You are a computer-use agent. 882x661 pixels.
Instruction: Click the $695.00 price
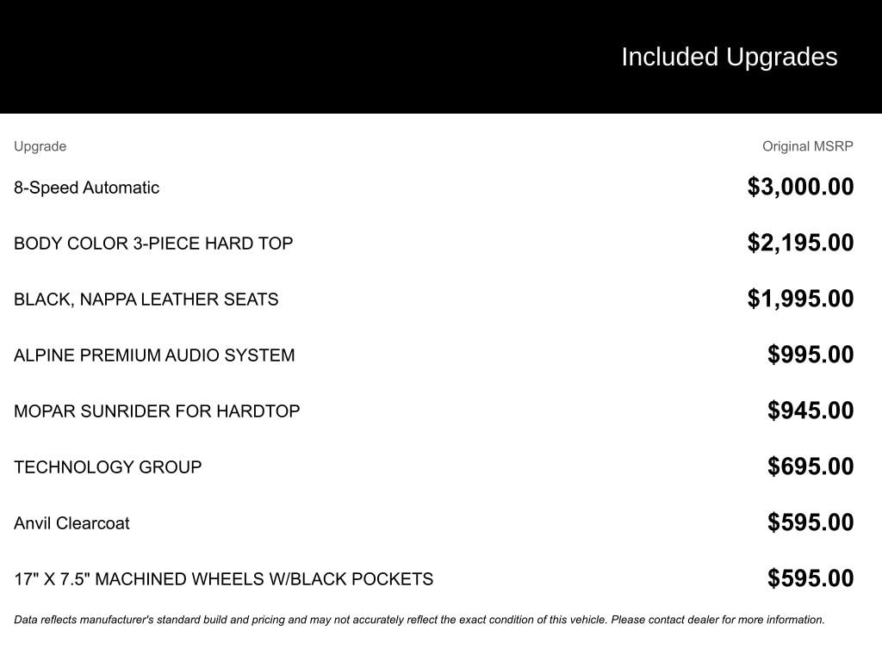point(811,466)
